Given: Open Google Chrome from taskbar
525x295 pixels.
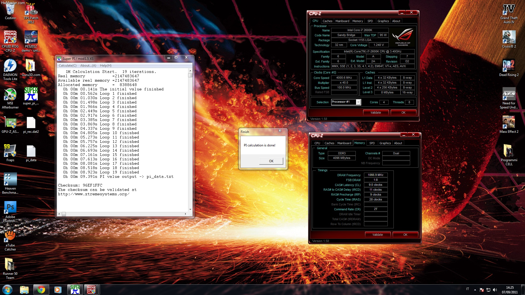Looking at the screenshot, I should pyautogui.click(x=41, y=290).
